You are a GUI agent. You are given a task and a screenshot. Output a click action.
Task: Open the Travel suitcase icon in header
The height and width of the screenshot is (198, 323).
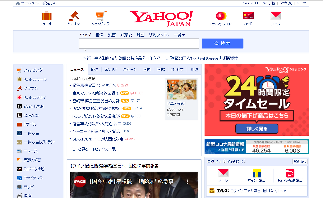pyautogui.click(x=46, y=16)
